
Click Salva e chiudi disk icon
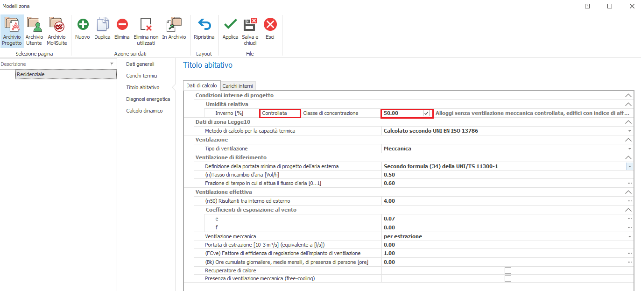[x=250, y=25]
